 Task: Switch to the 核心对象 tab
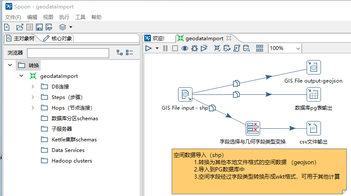[x=58, y=38]
